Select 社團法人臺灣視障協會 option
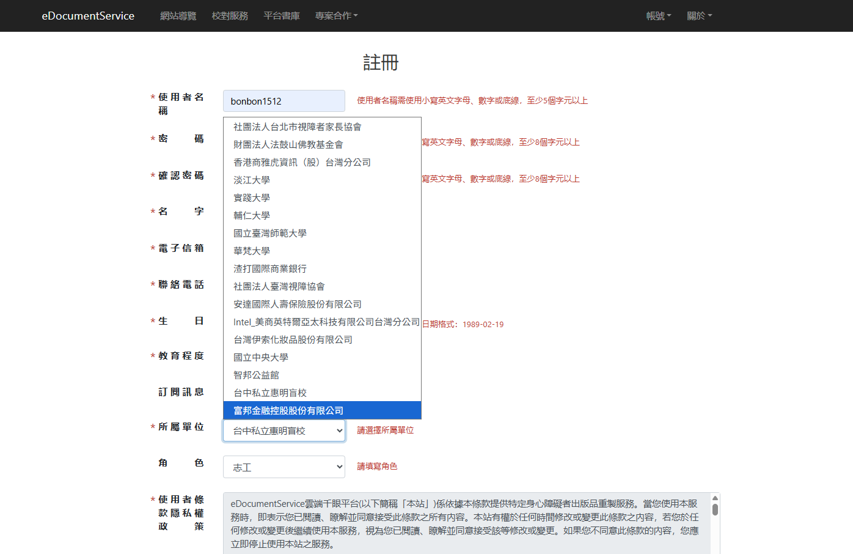The width and height of the screenshot is (853, 554). tap(322, 286)
